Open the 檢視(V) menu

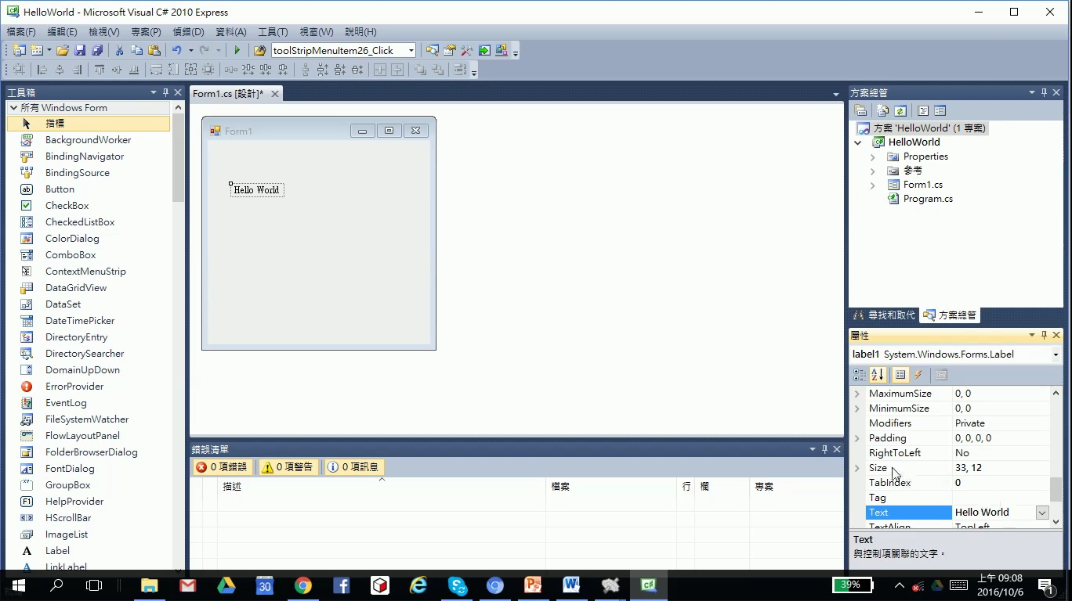[104, 32]
